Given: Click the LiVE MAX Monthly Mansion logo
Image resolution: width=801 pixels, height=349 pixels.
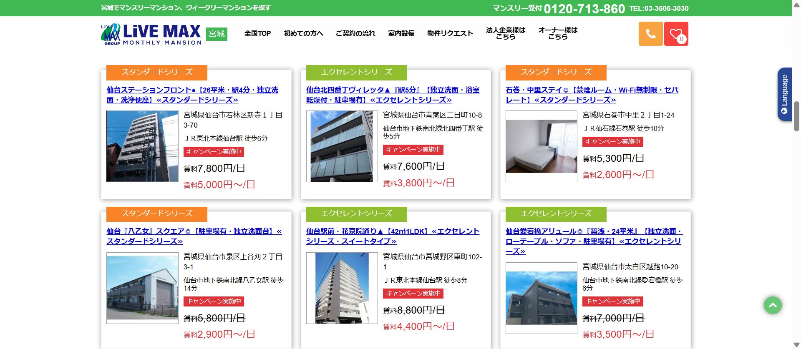Looking at the screenshot, I should pos(151,34).
